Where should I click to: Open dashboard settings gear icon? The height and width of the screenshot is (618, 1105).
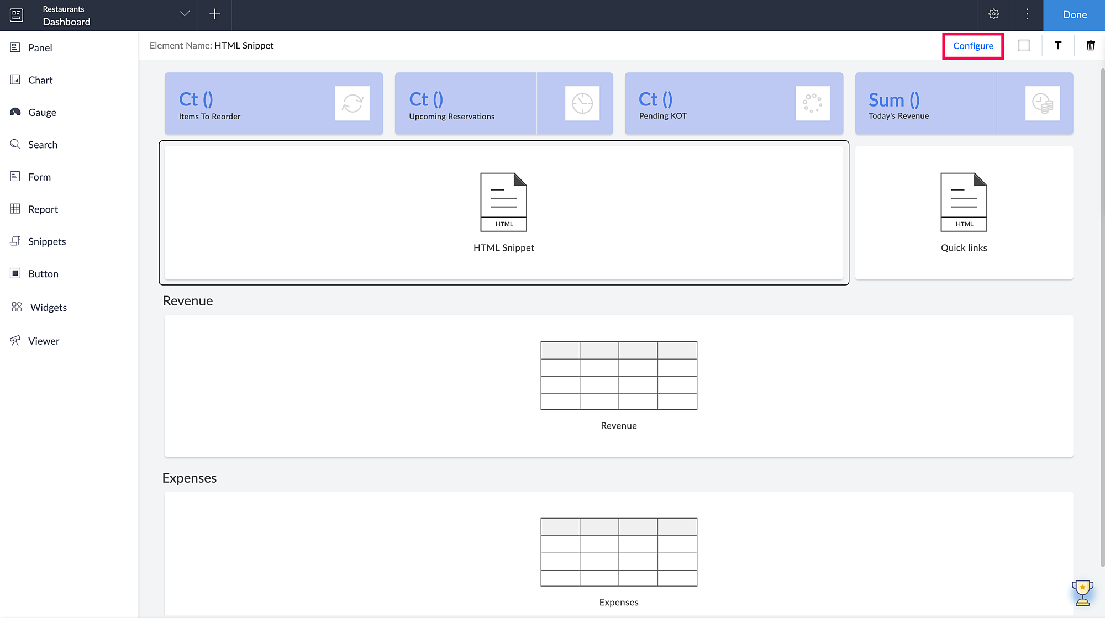pyautogui.click(x=993, y=14)
